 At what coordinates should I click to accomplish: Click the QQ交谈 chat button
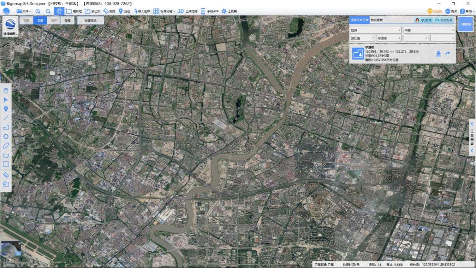424,20
